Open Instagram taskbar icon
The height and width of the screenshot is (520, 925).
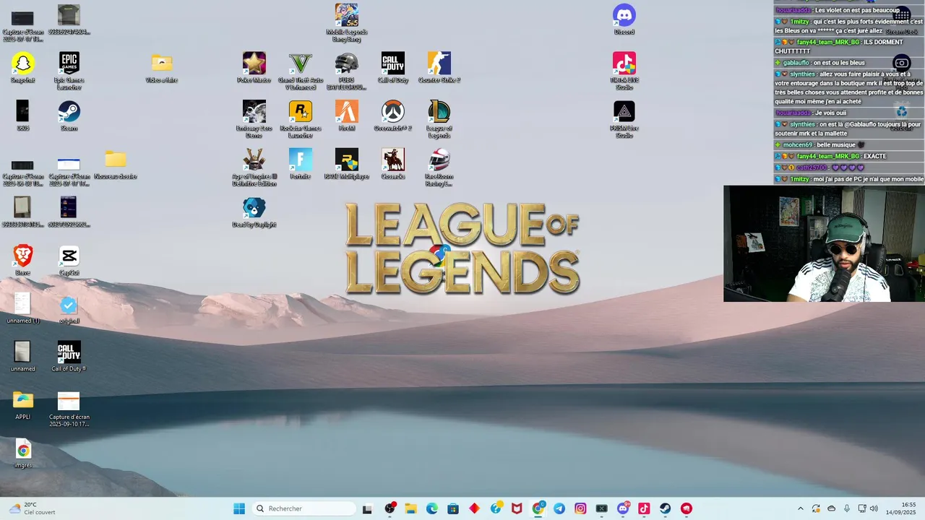click(x=580, y=508)
